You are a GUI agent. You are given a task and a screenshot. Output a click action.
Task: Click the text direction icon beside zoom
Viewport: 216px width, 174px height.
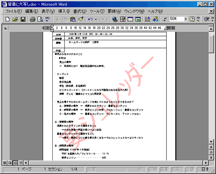[x=165, y=19]
